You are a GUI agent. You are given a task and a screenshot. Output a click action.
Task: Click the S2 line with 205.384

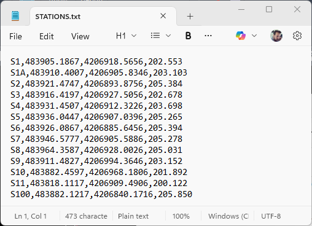tap(96, 84)
